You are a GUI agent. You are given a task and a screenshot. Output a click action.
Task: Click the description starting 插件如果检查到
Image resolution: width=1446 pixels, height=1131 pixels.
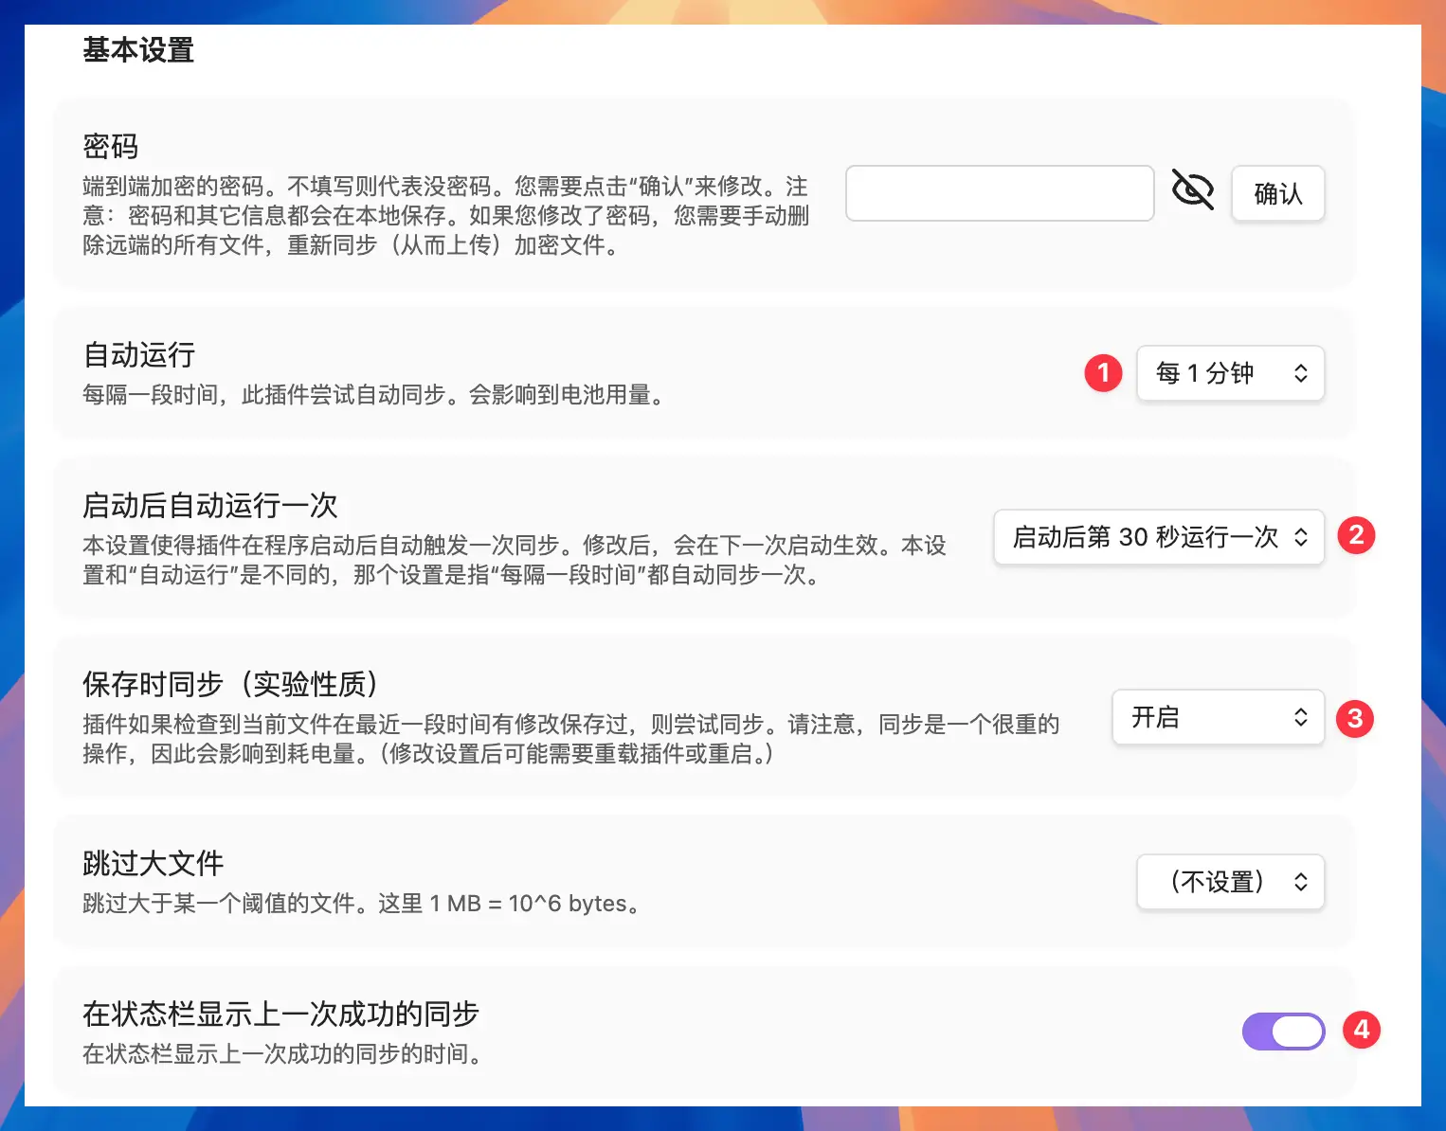pos(571,739)
